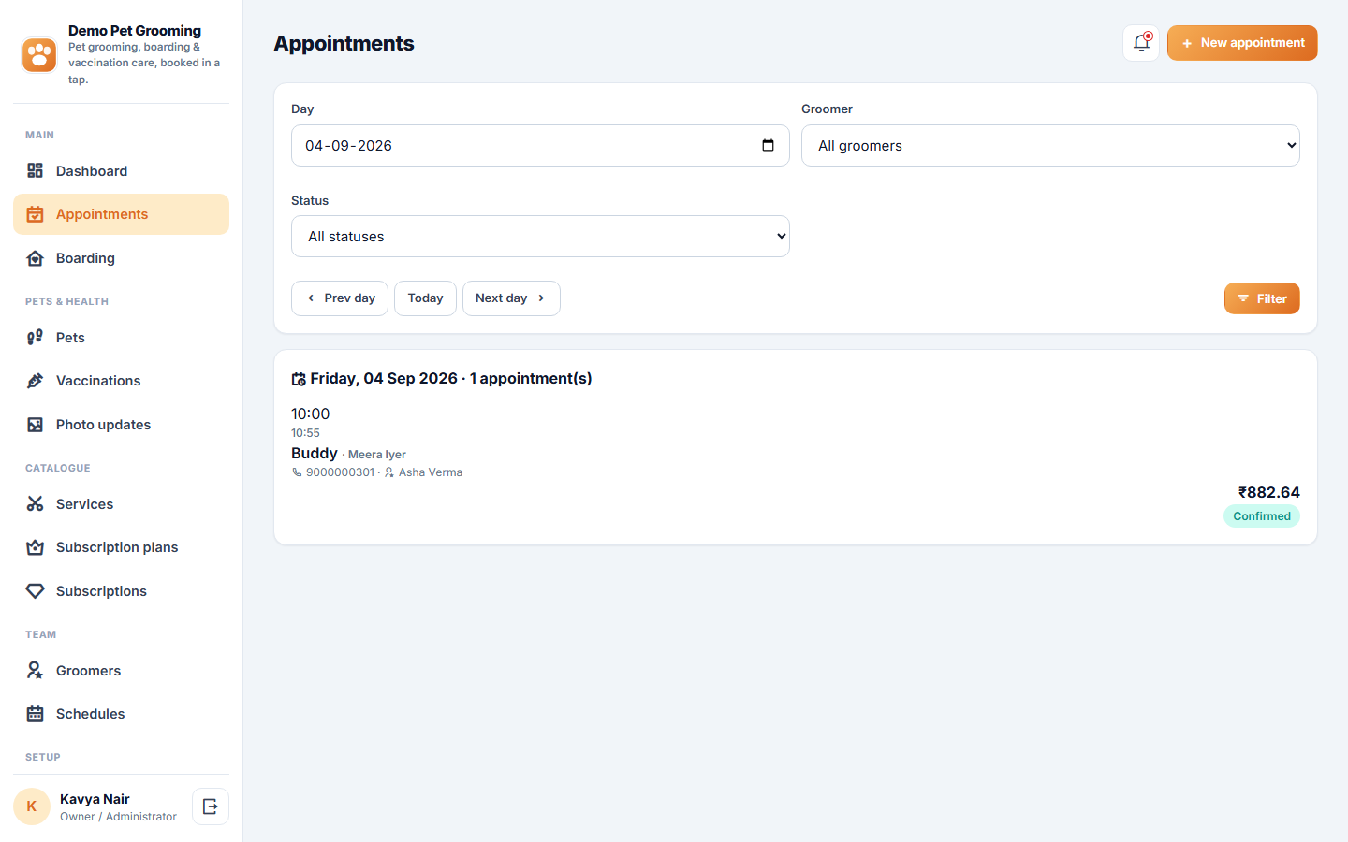Click the Photo updates image icon
The height and width of the screenshot is (842, 1348).
tap(36, 425)
